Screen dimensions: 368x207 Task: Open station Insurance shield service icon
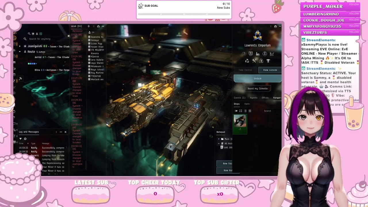tap(251, 54)
